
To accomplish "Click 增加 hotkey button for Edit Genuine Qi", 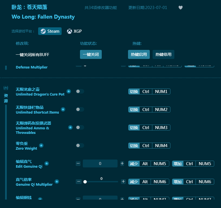I will (x=177, y=163).
